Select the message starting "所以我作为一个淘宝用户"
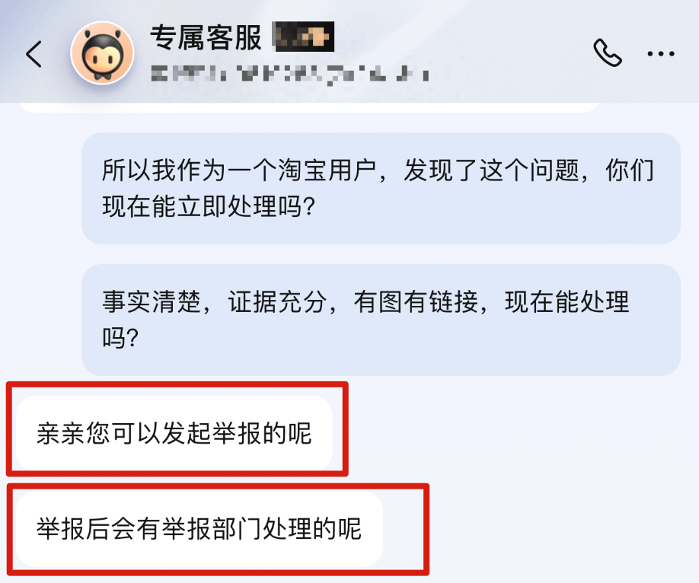This screenshot has height=583, width=699. (381, 188)
